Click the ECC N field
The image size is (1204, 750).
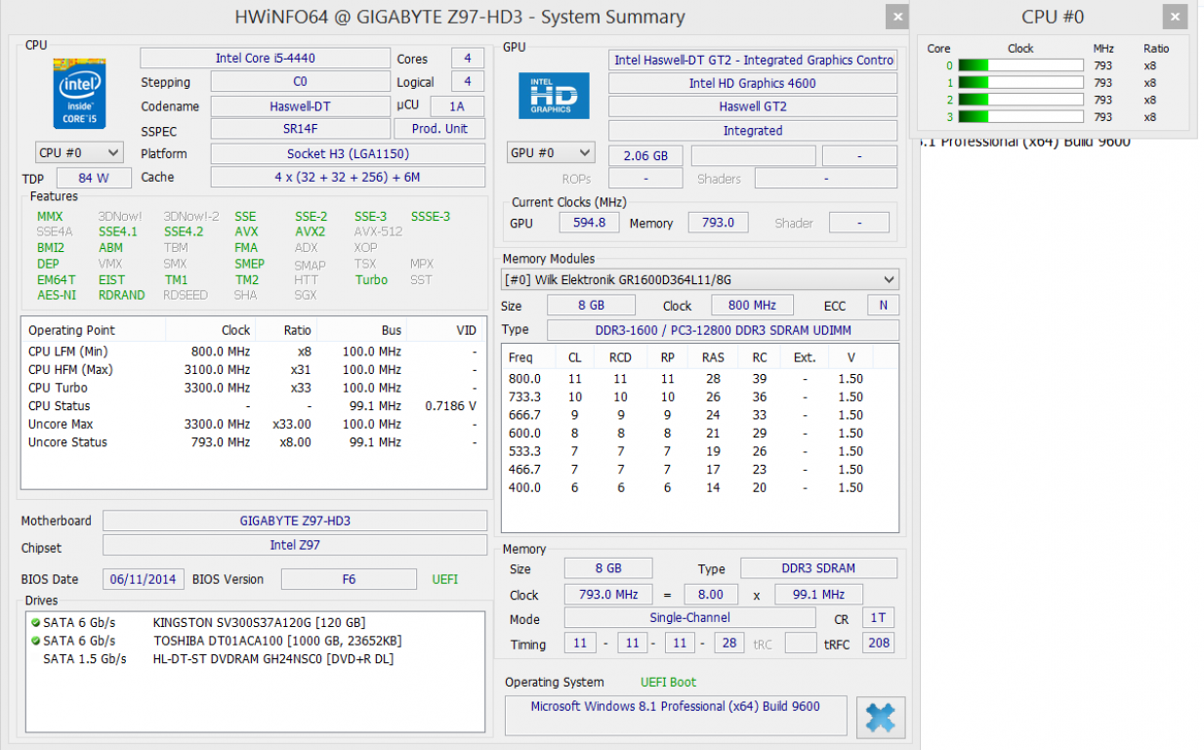pos(884,305)
